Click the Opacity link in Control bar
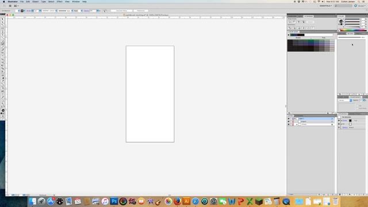368x207 pixels. [x=86, y=11]
